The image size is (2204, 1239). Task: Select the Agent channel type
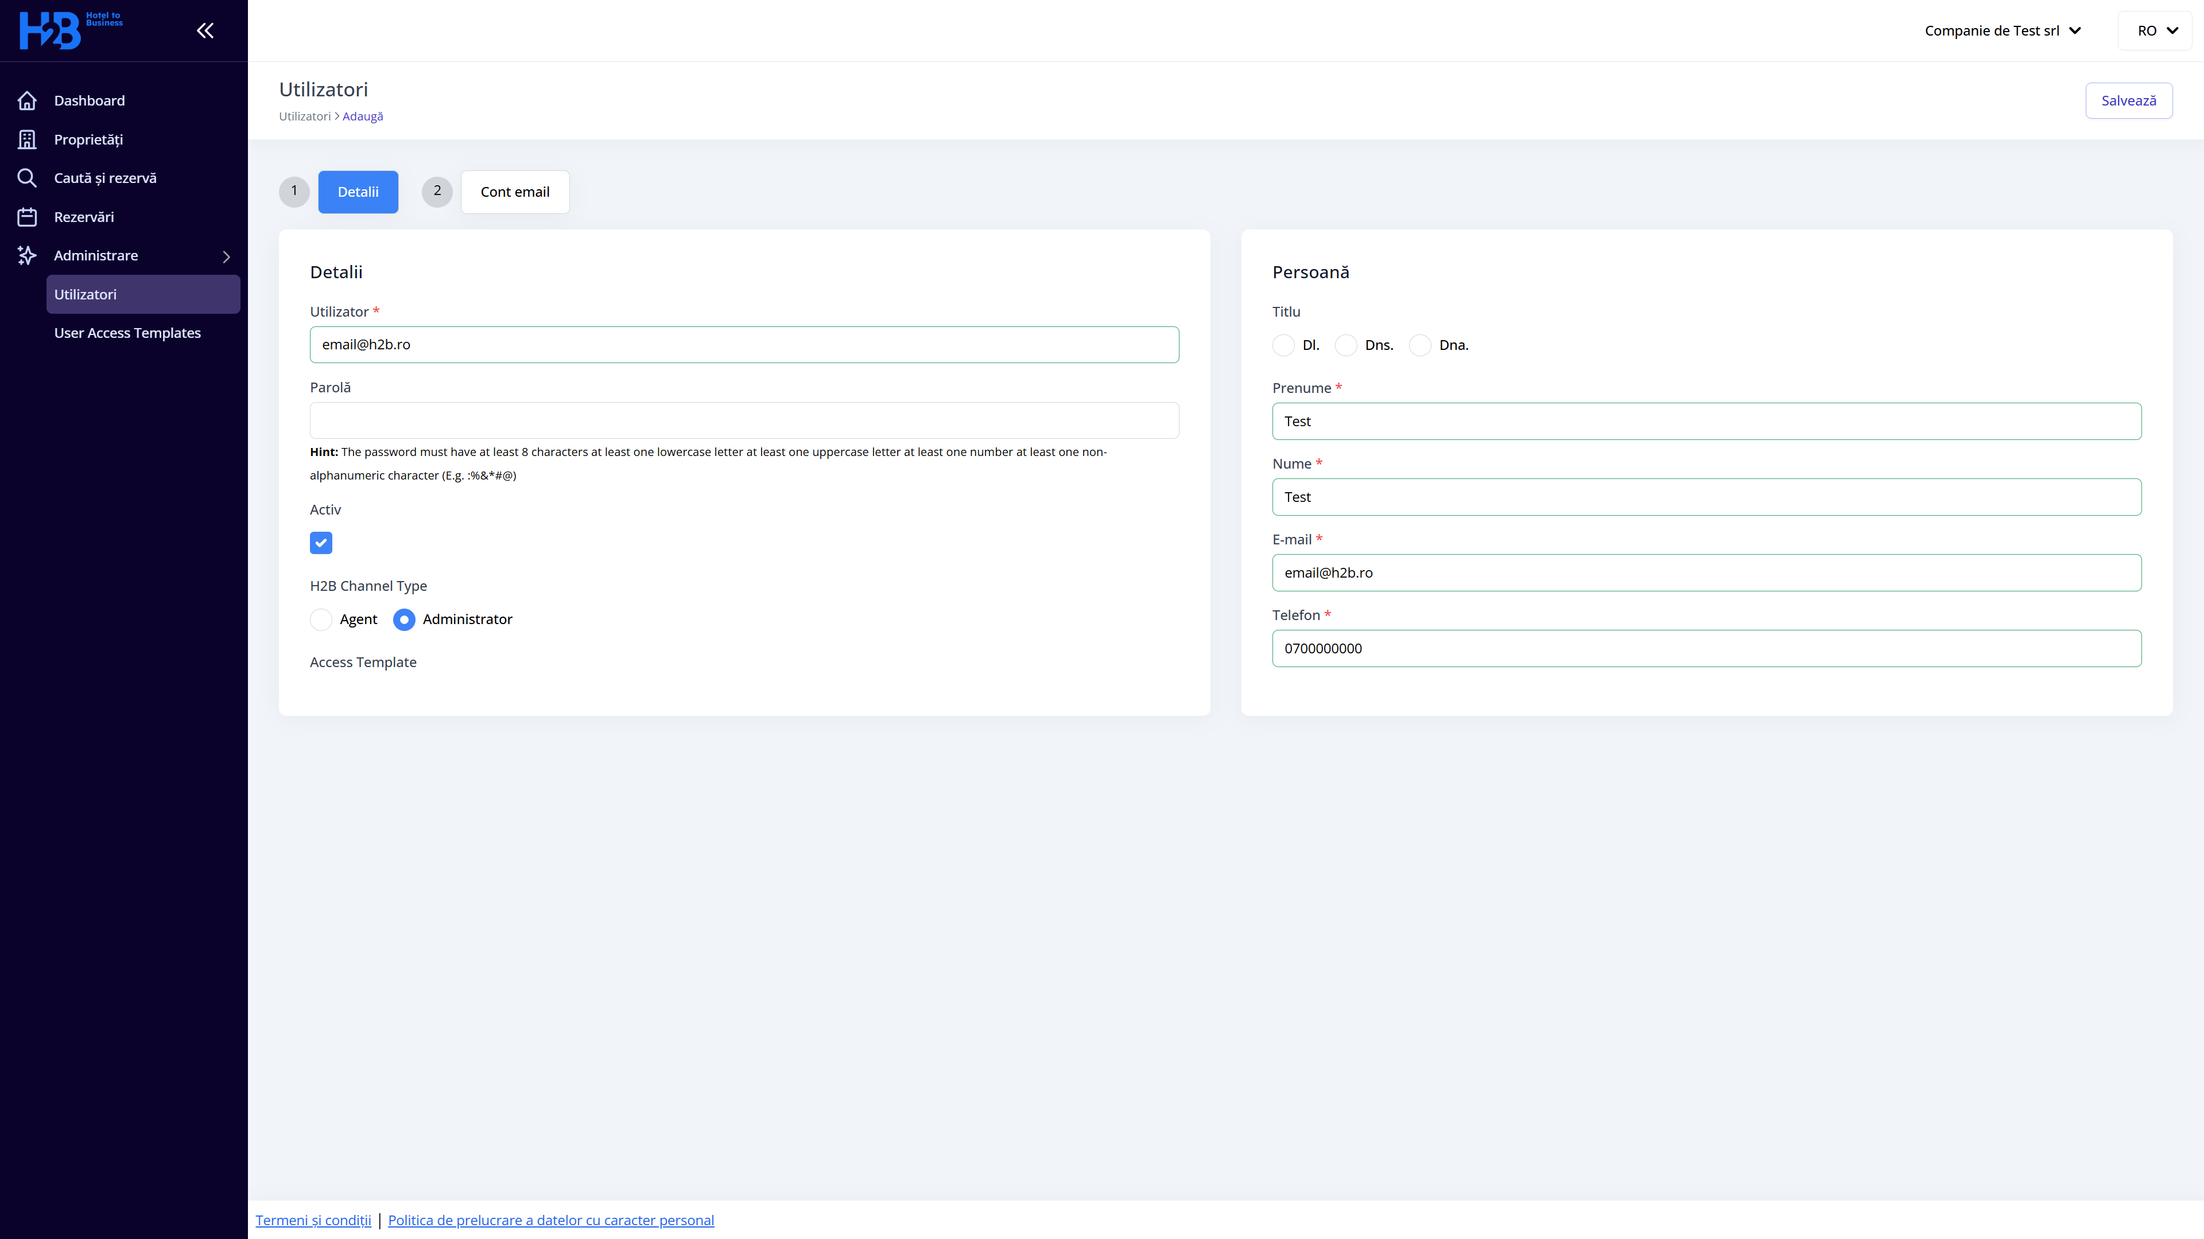(x=321, y=620)
